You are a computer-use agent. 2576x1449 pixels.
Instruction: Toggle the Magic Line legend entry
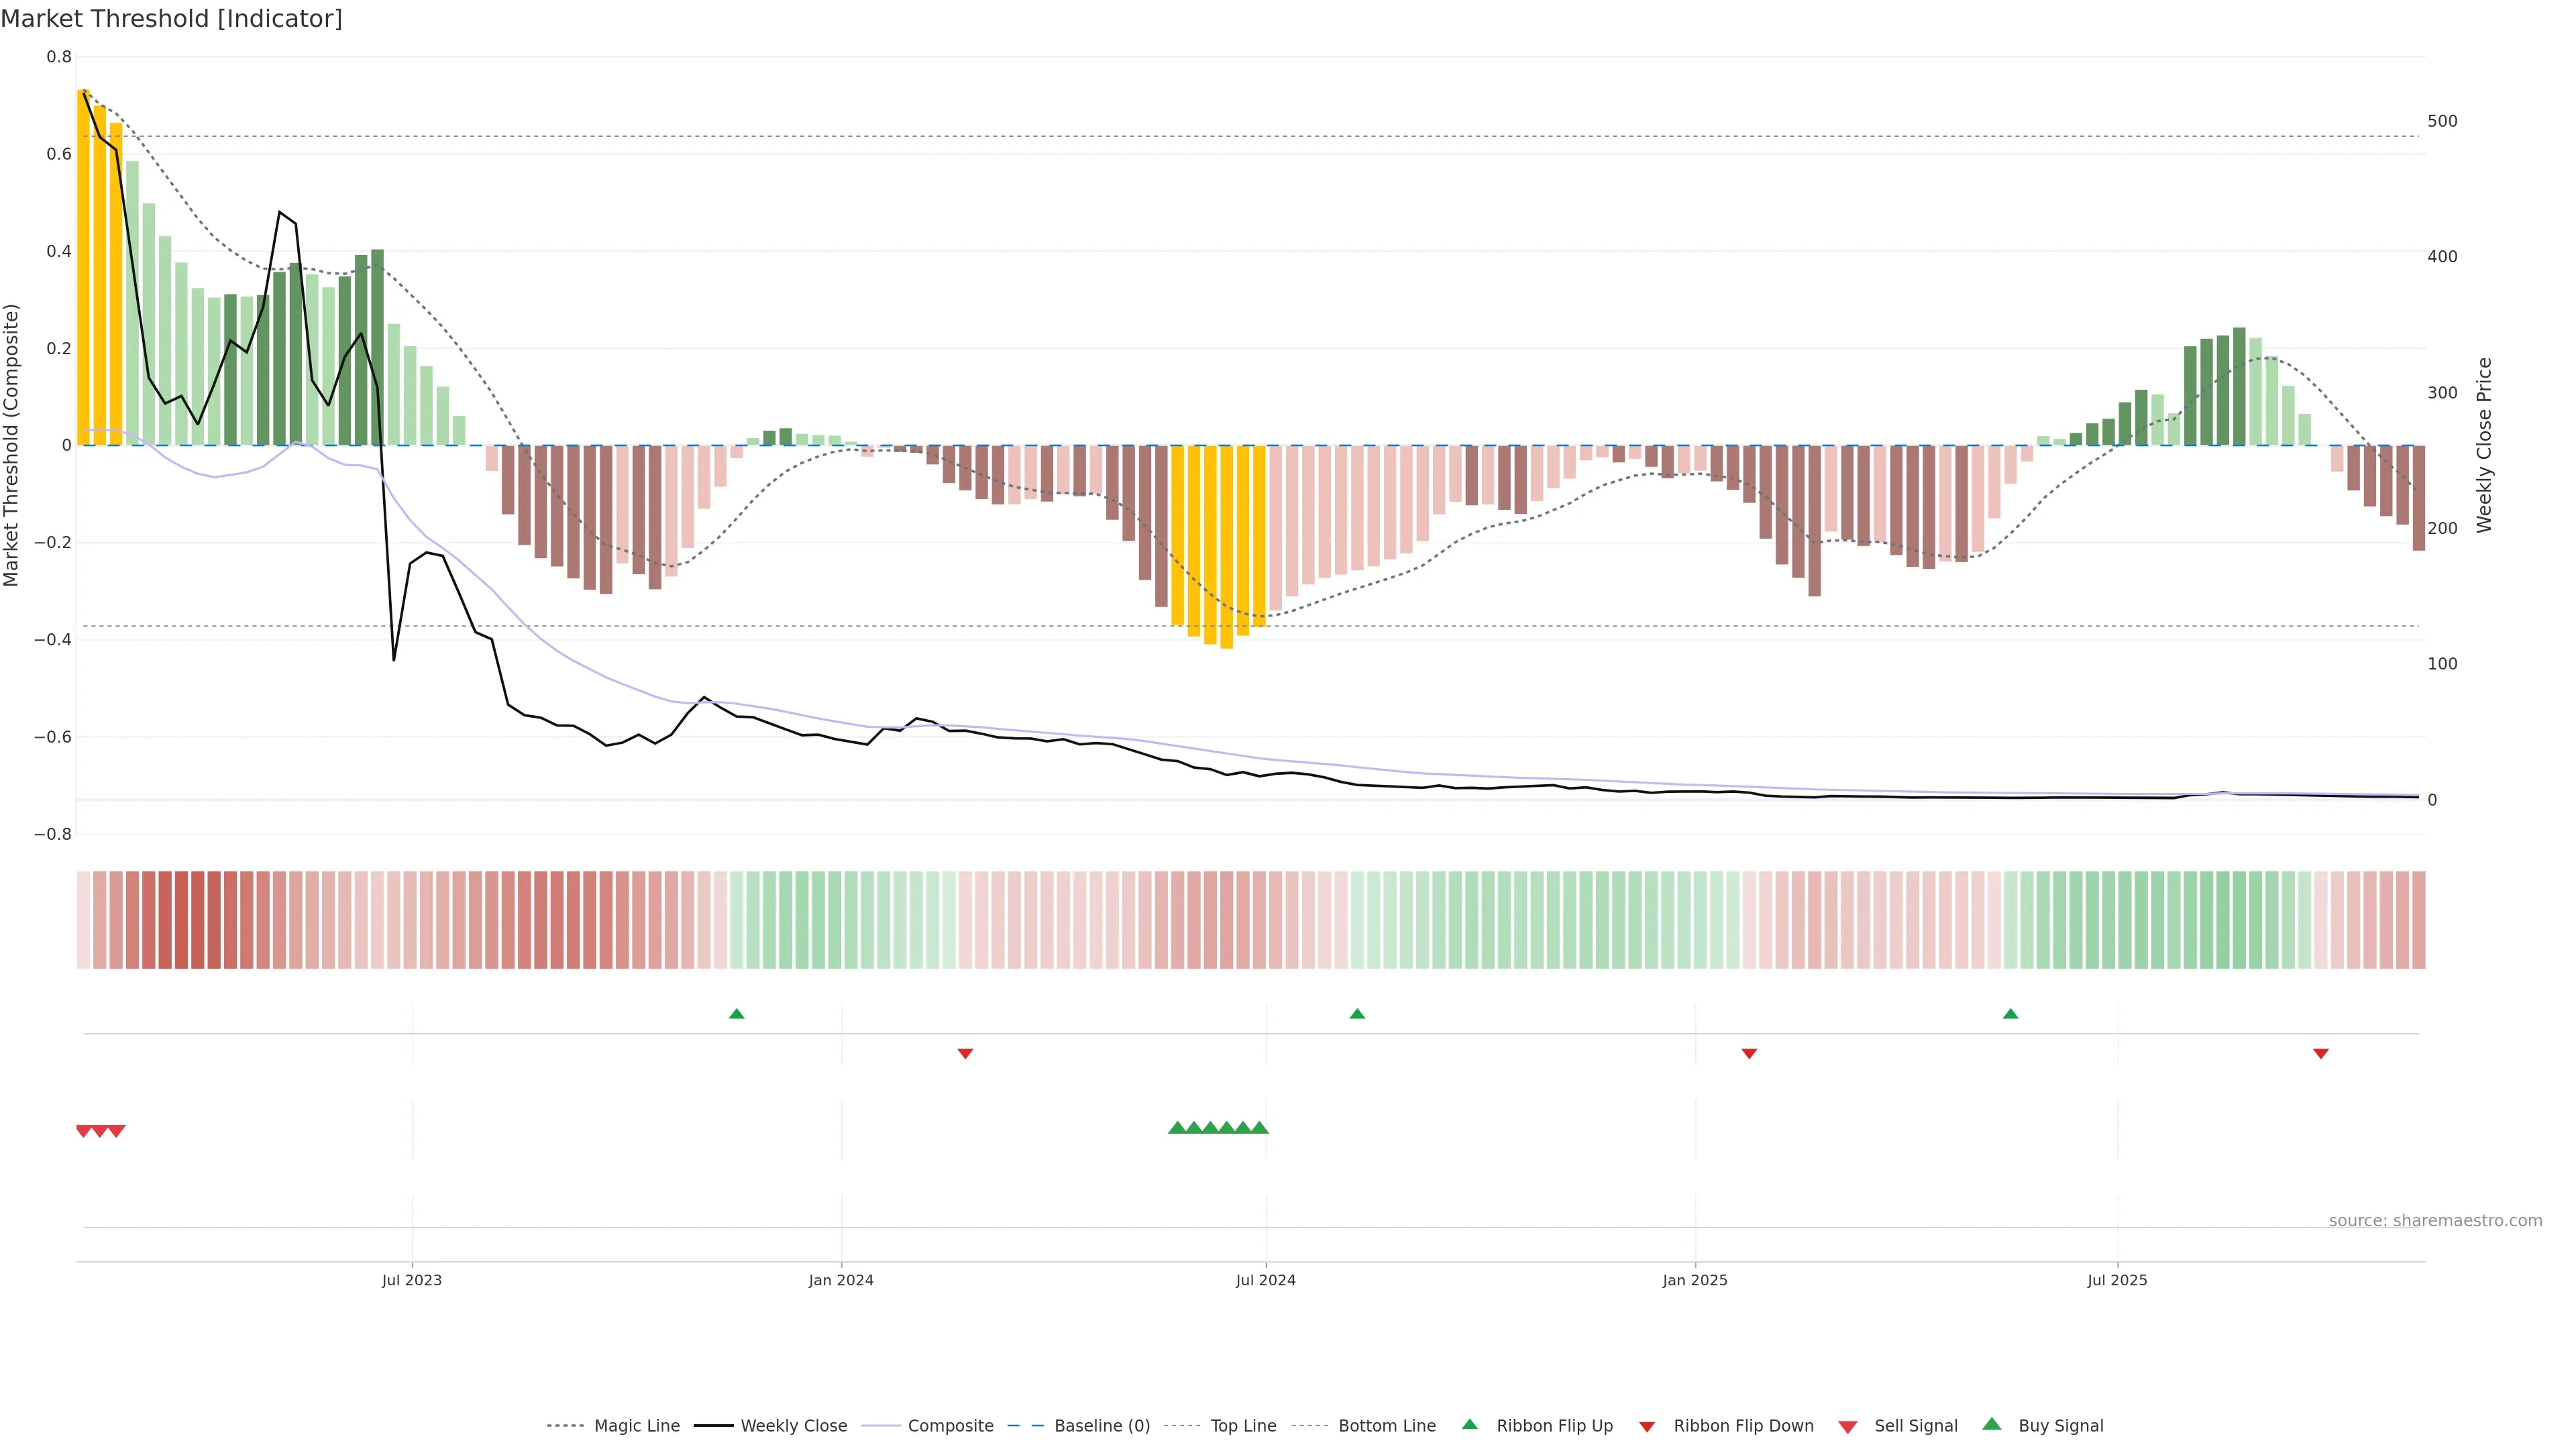pos(636,1426)
